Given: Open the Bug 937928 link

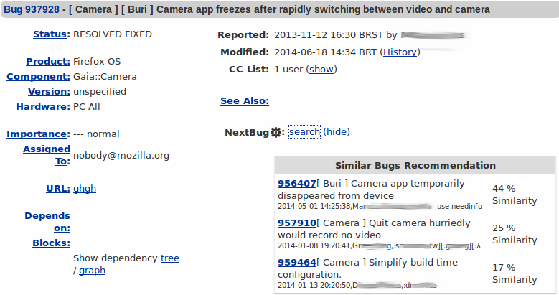Looking at the screenshot, I should tap(32, 9).
